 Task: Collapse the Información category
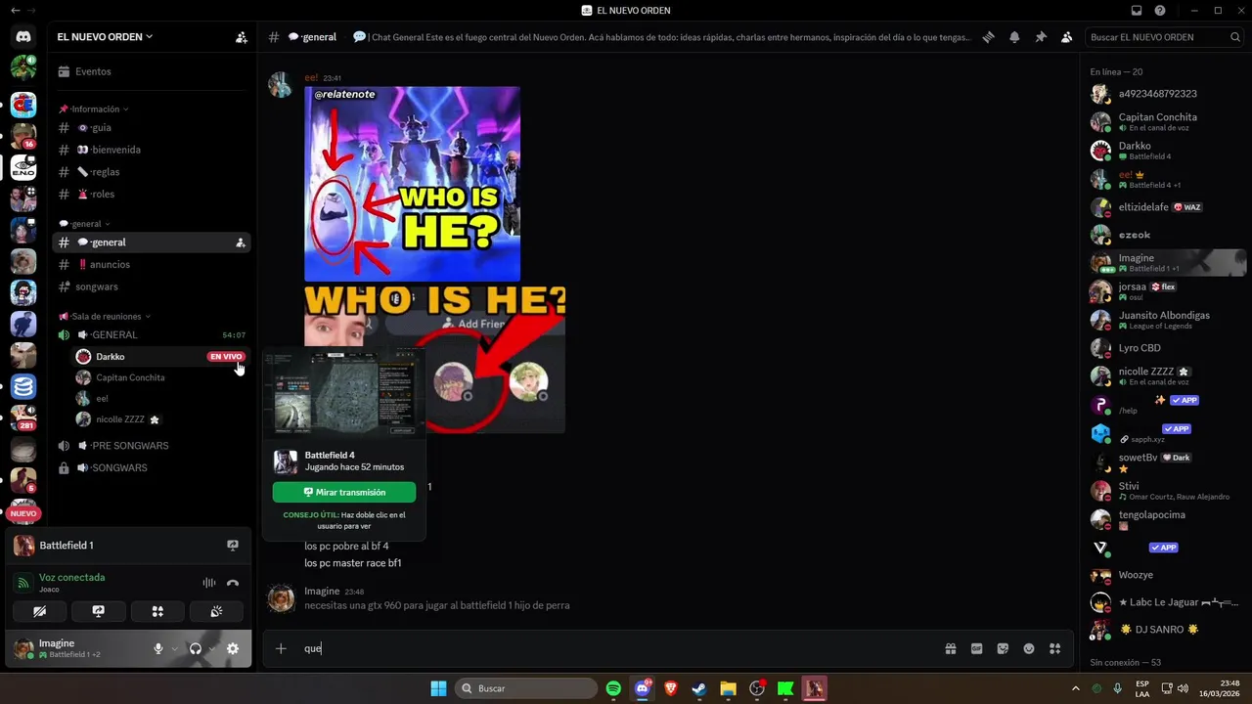pyautogui.click(x=94, y=110)
